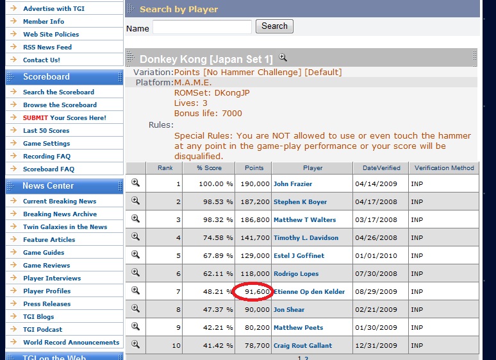Viewport: 496px width, 360px height.
Task: Open Estel J Goffinet's player link
Action: 299,256
